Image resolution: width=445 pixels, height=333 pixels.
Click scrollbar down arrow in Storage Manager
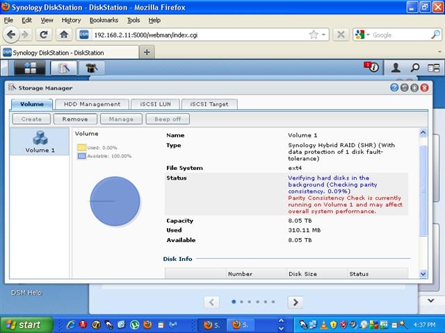pos(423,274)
